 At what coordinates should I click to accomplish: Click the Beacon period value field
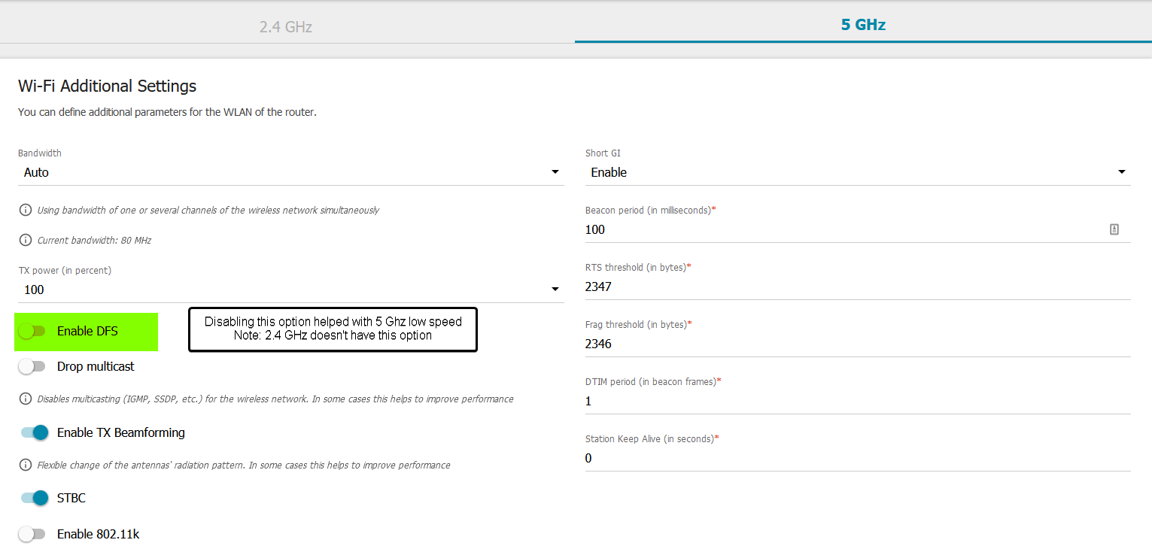pyautogui.click(x=843, y=229)
